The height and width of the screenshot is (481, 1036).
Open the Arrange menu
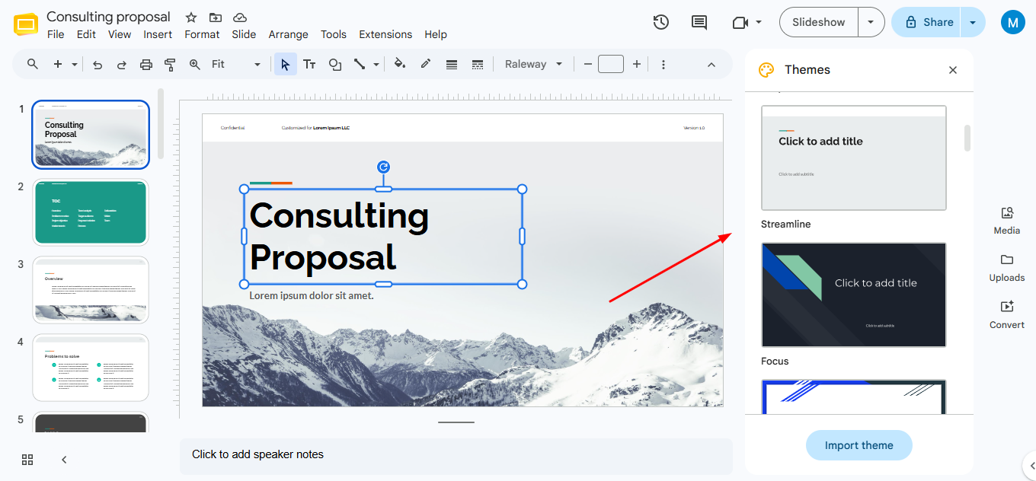(288, 34)
